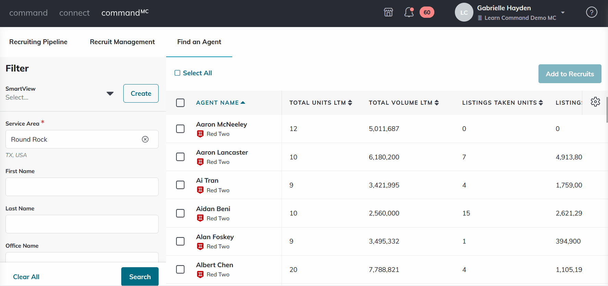Select the Find an Agent tab
Image resolution: width=608 pixels, height=286 pixels.
pos(199,42)
